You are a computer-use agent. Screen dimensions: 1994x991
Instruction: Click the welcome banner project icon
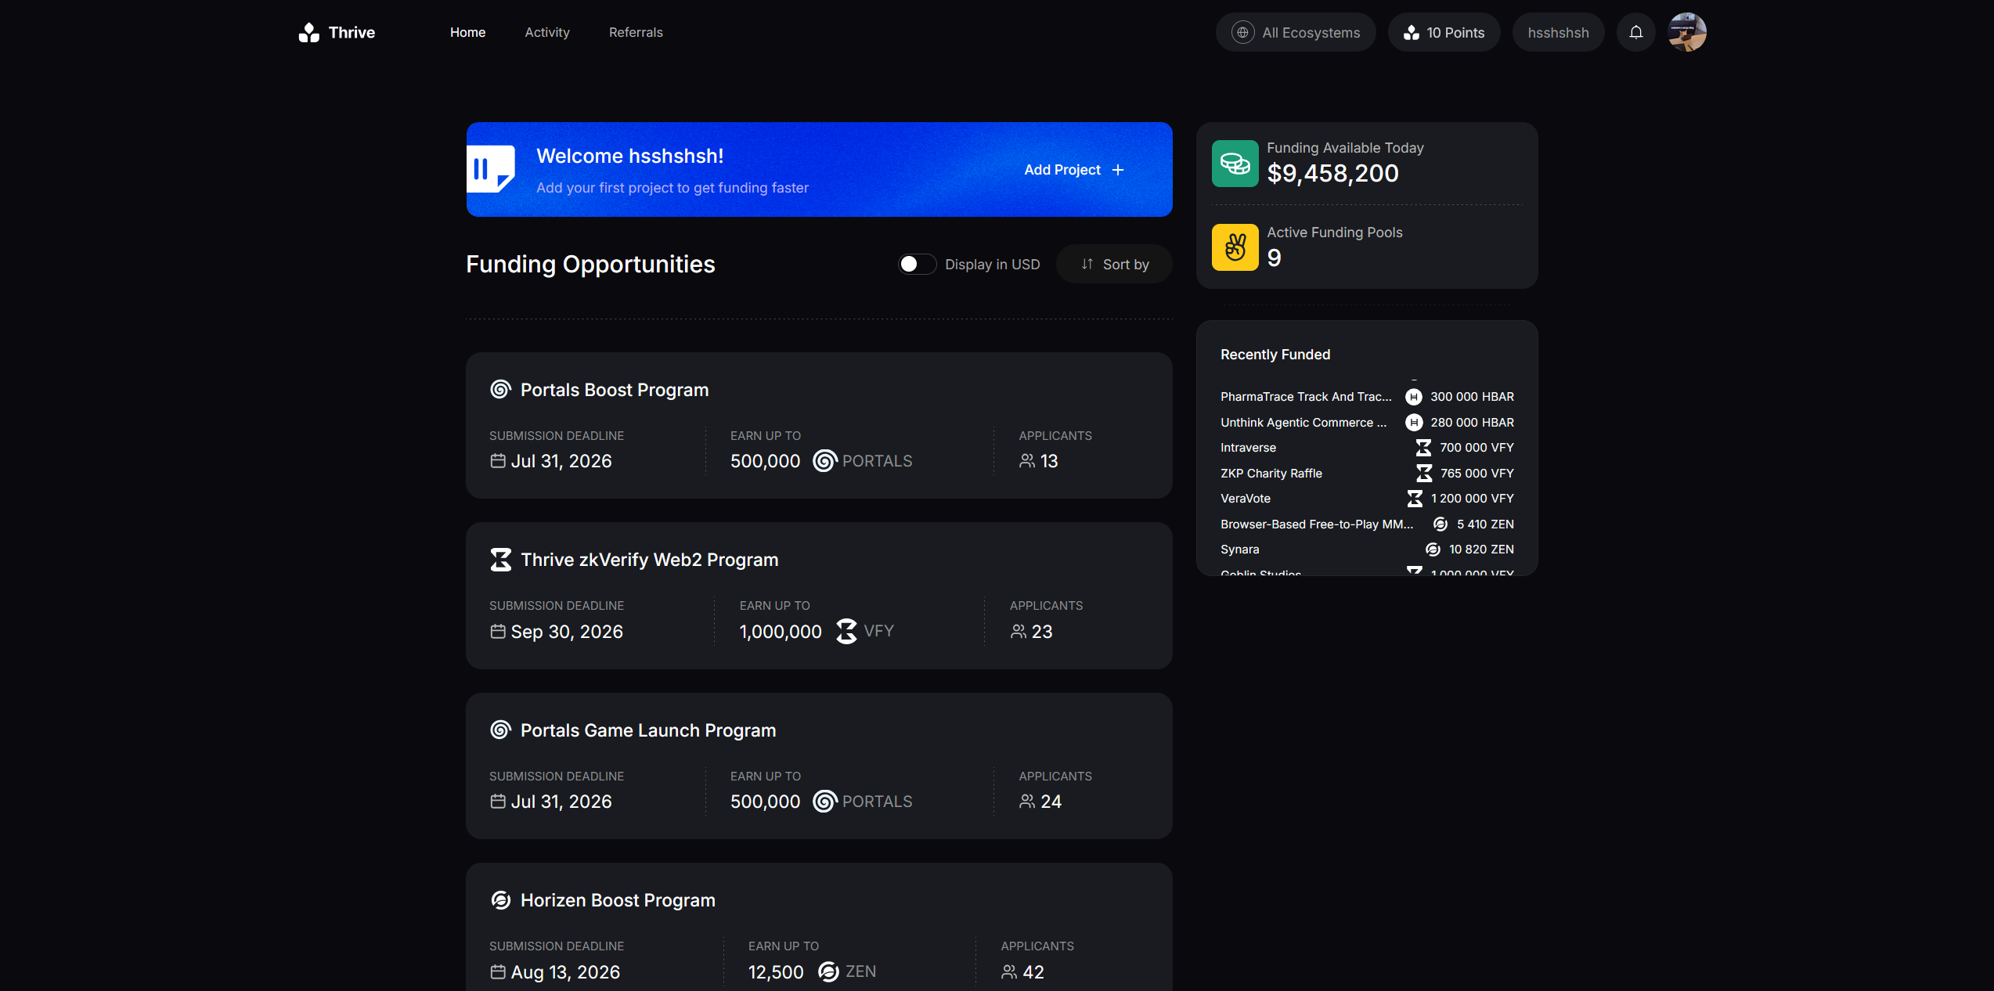tap(491, 168)
